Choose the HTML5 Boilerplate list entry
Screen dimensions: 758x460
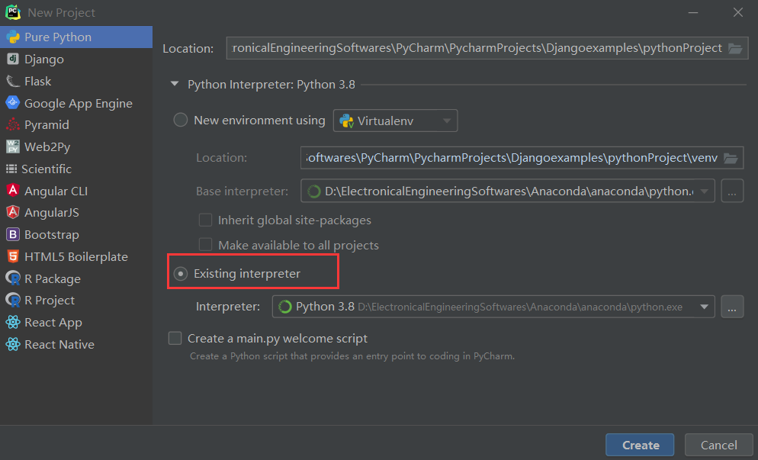click(x=76, y=256)
